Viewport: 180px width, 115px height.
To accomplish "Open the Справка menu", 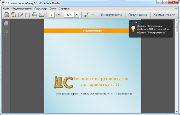I will 64,9.
